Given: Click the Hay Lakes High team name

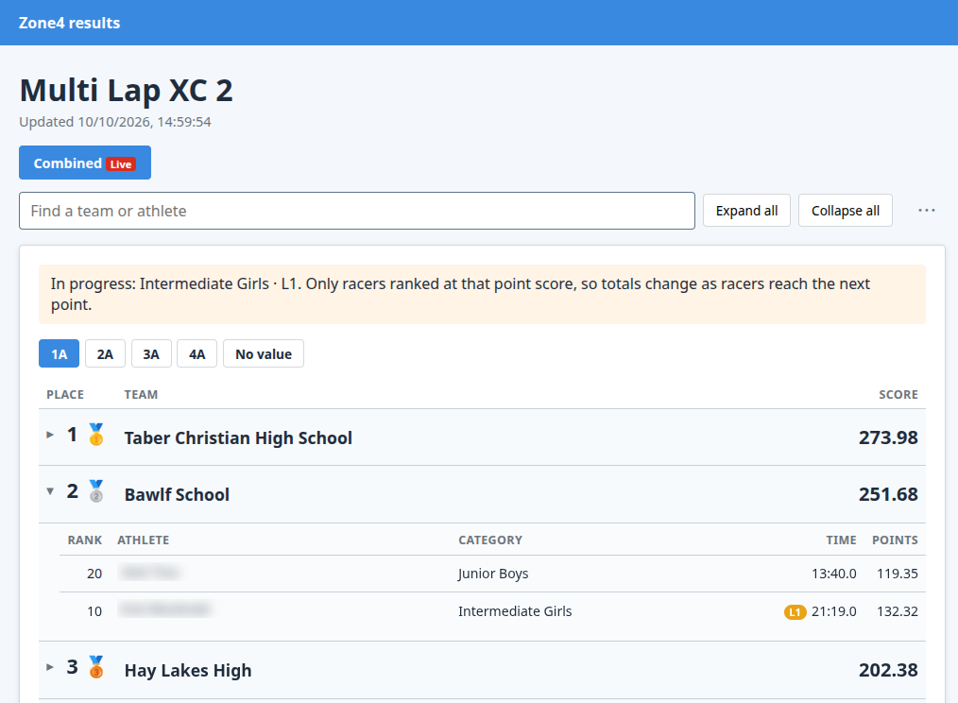Looking at the screenshot, I should click(188, 670).
